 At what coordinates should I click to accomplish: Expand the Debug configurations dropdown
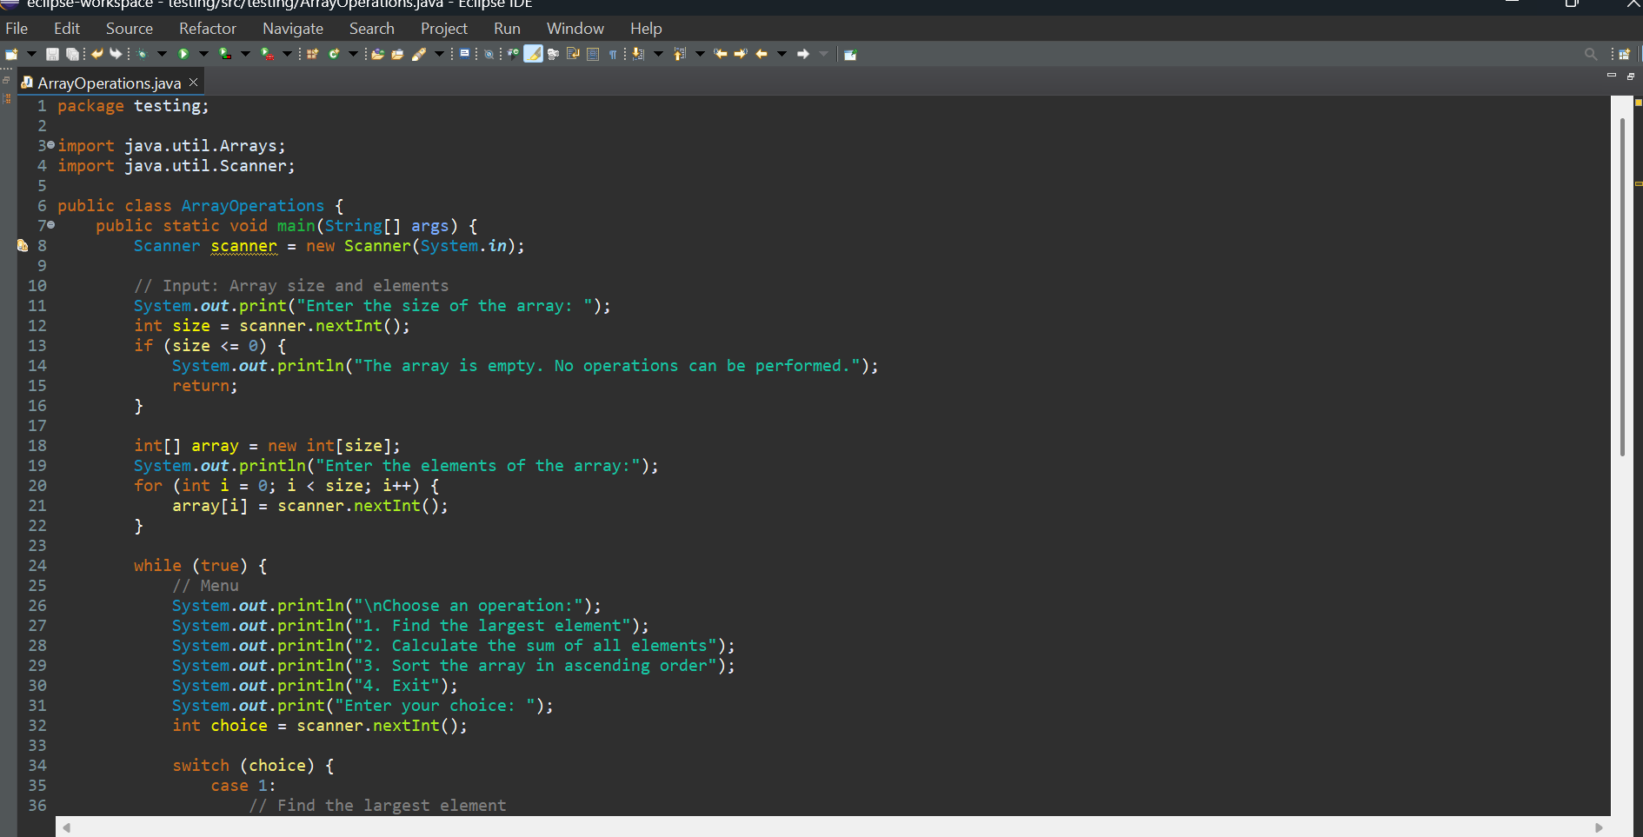click(162, 54)
